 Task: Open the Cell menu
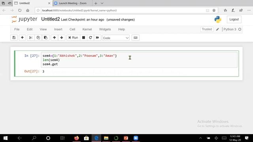(x=72, y=29)
